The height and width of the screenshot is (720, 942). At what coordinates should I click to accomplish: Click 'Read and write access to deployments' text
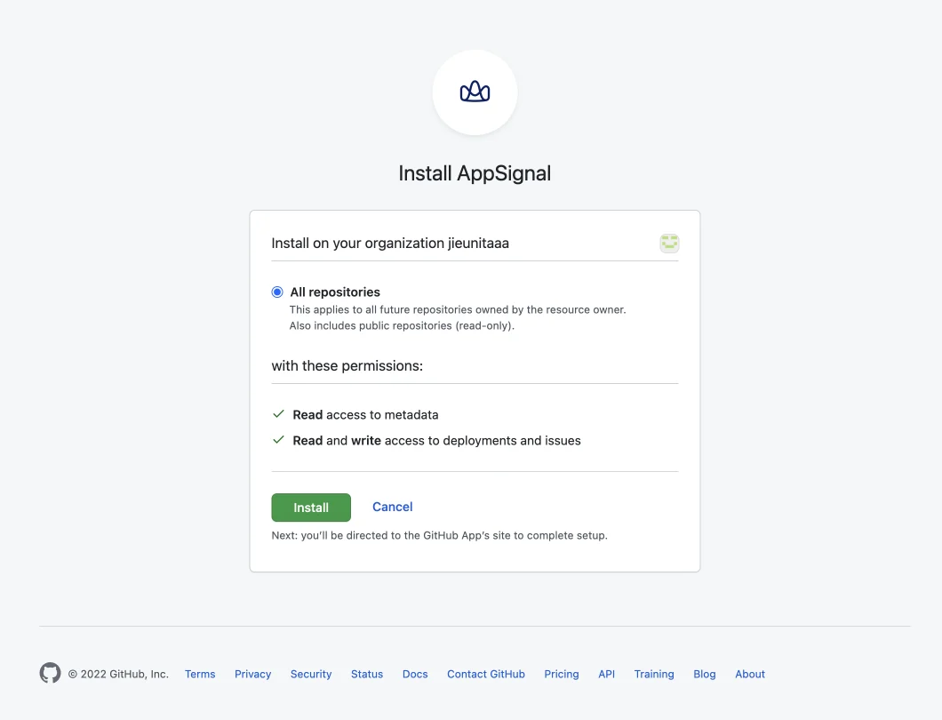[x=436, y=441]
